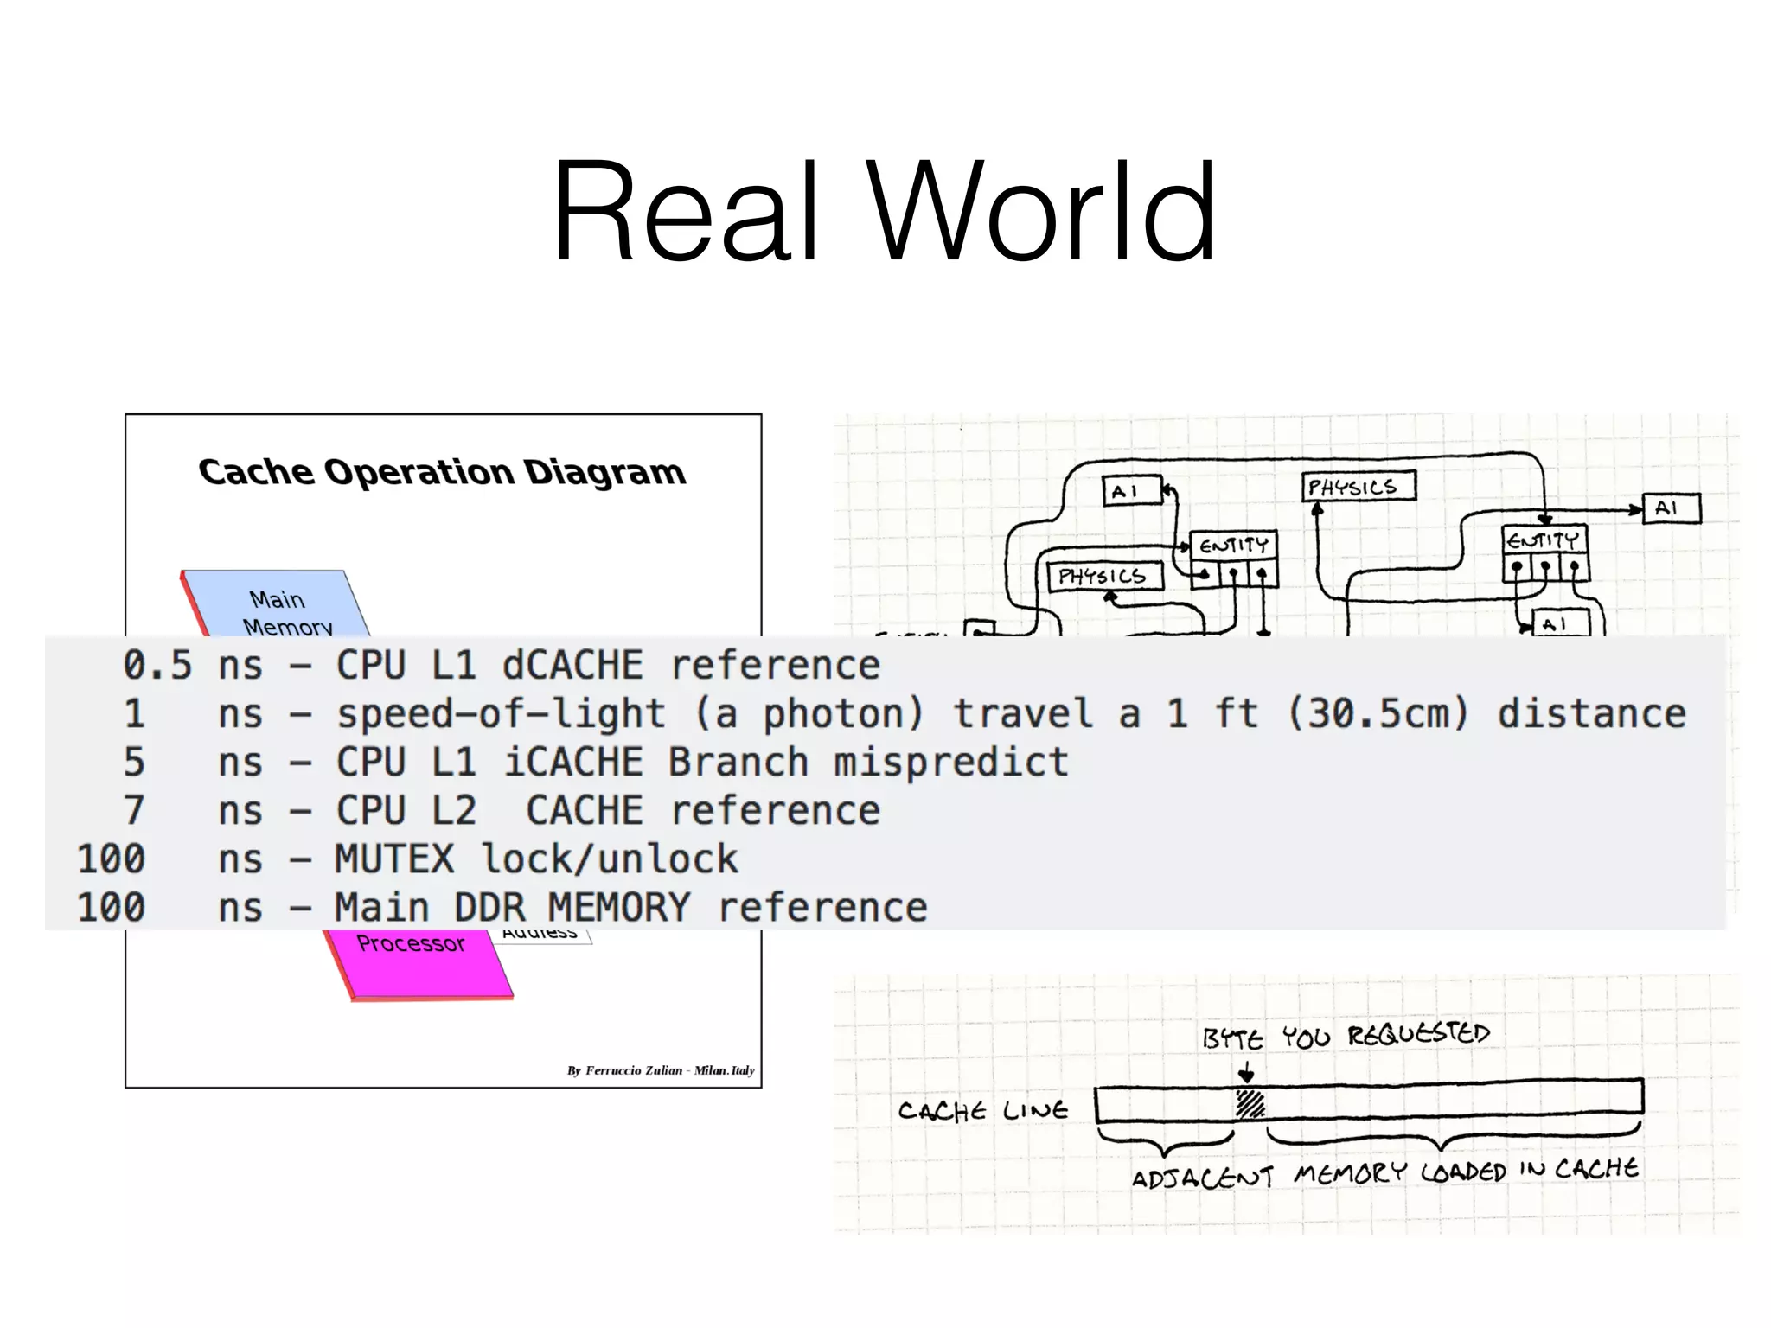
Task: Click the PHYSICS box at the sketch's top center
Action: (x=1359, y=487)
